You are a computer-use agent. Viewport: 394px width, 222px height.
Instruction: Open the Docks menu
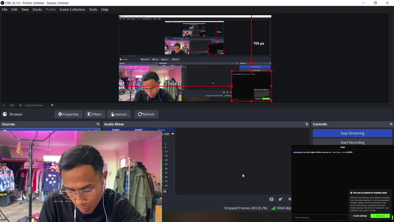(37, 9)
